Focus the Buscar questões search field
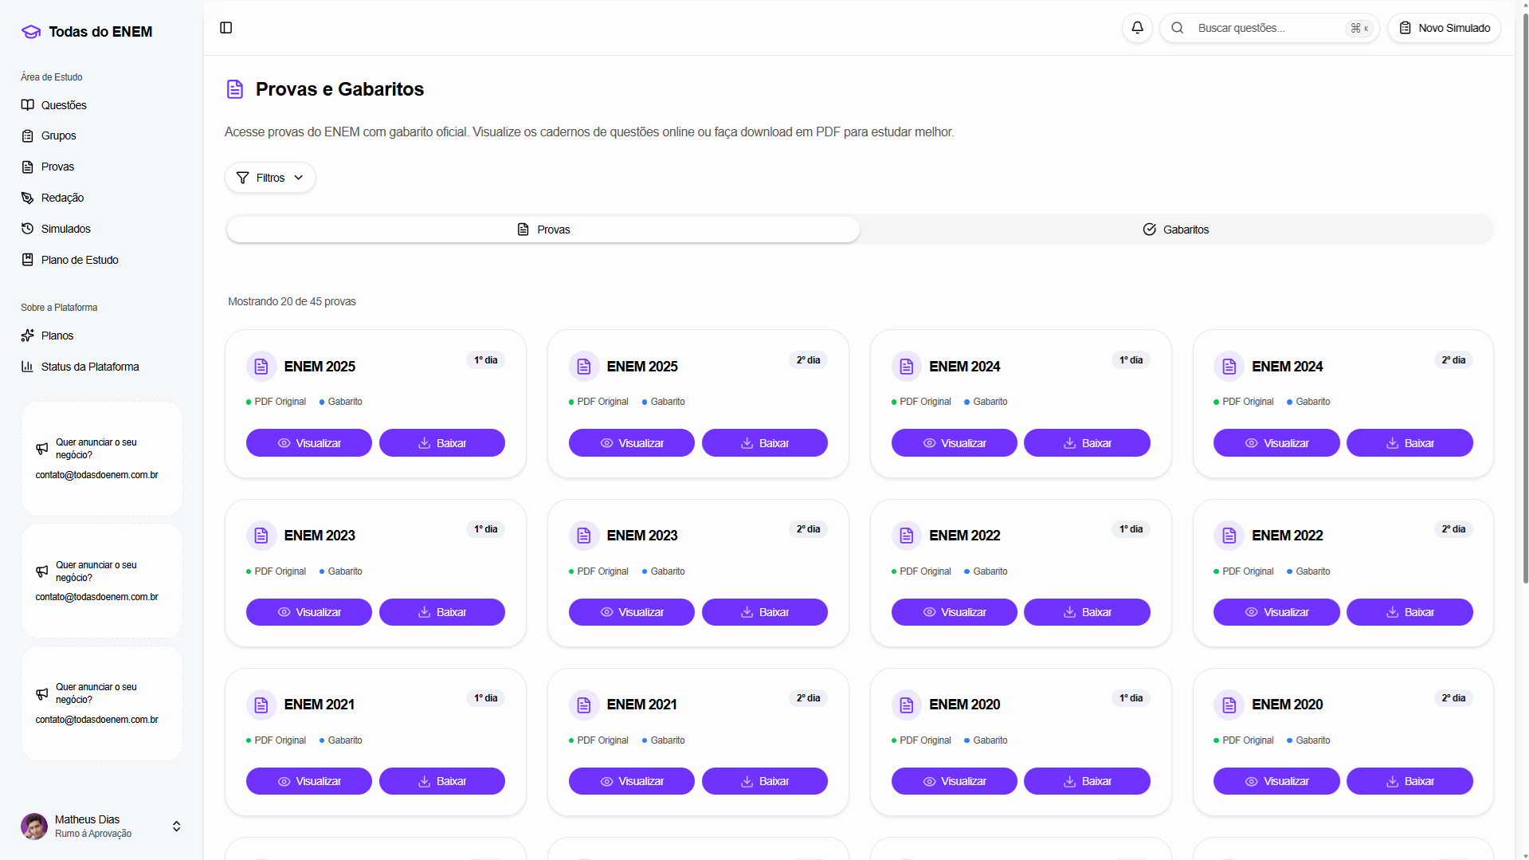 point(1269,28)
